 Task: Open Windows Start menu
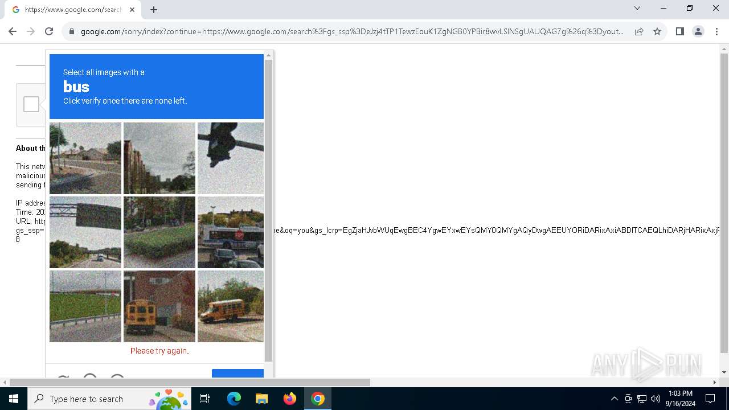pyautogui.click(x=14, y=399)
